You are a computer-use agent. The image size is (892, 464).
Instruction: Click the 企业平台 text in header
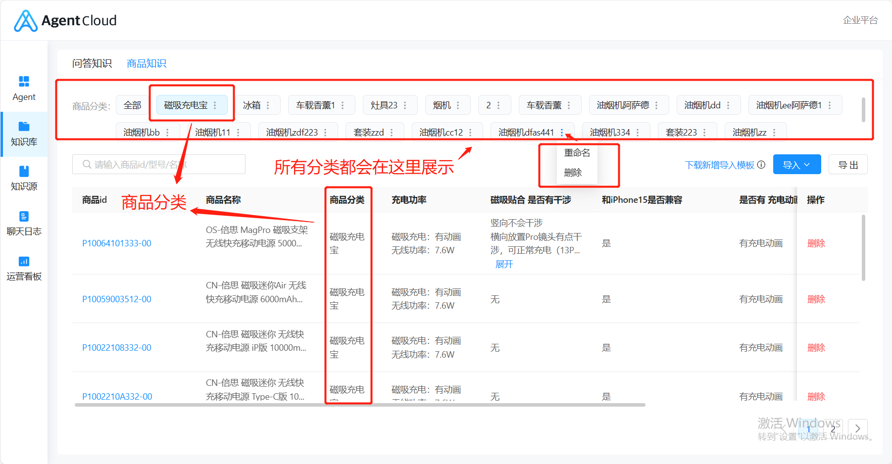tap(860, 20)
